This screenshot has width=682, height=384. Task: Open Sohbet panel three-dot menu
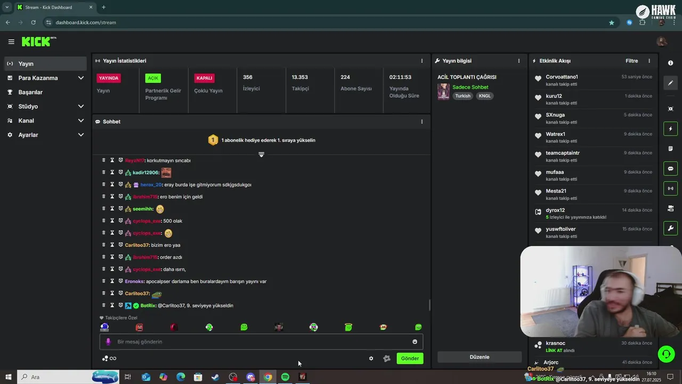(422, 122)
